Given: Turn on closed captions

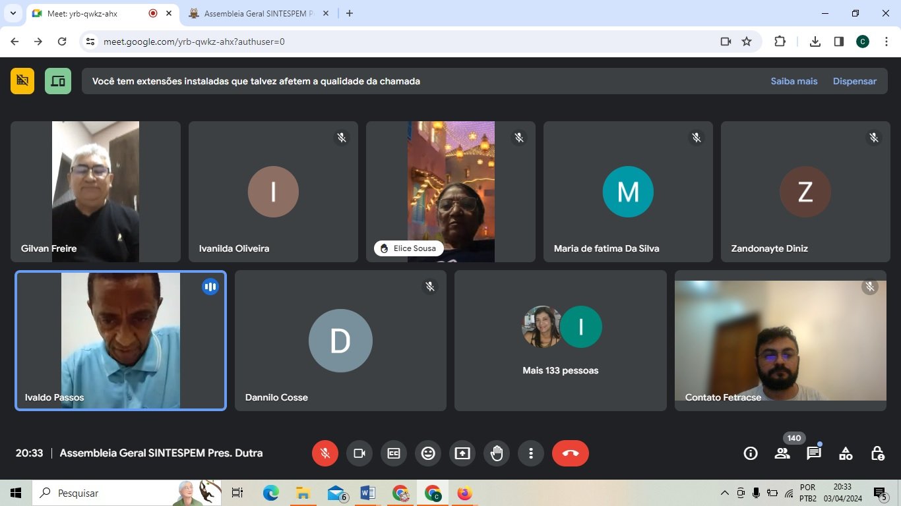Looking at the screenshot, I should pyautogui.click(x=394, y=453).
